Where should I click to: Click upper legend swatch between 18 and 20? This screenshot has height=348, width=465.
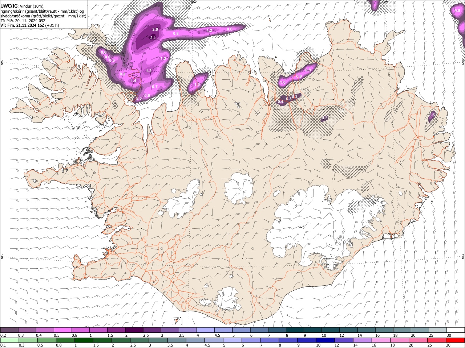pyautogui.click(x=402, y=330)
